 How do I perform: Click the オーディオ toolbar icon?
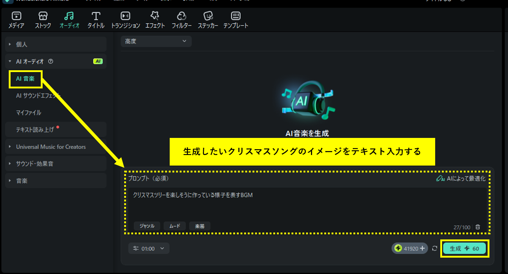tap(69, 19)
